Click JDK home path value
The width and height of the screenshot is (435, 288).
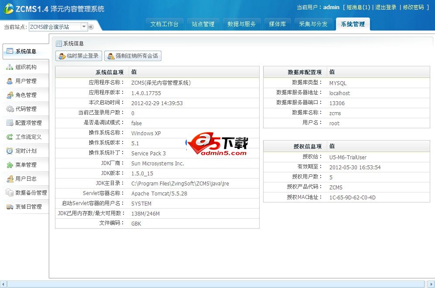point(180,183)
